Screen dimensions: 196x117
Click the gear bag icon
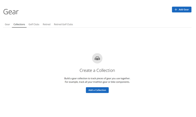pos(97,58)
